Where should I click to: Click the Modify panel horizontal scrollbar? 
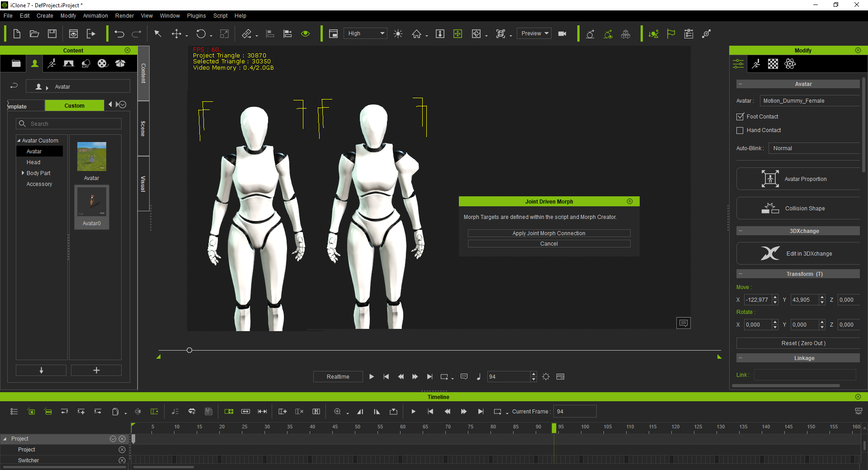pyautogui.click(x=786, y=386)
